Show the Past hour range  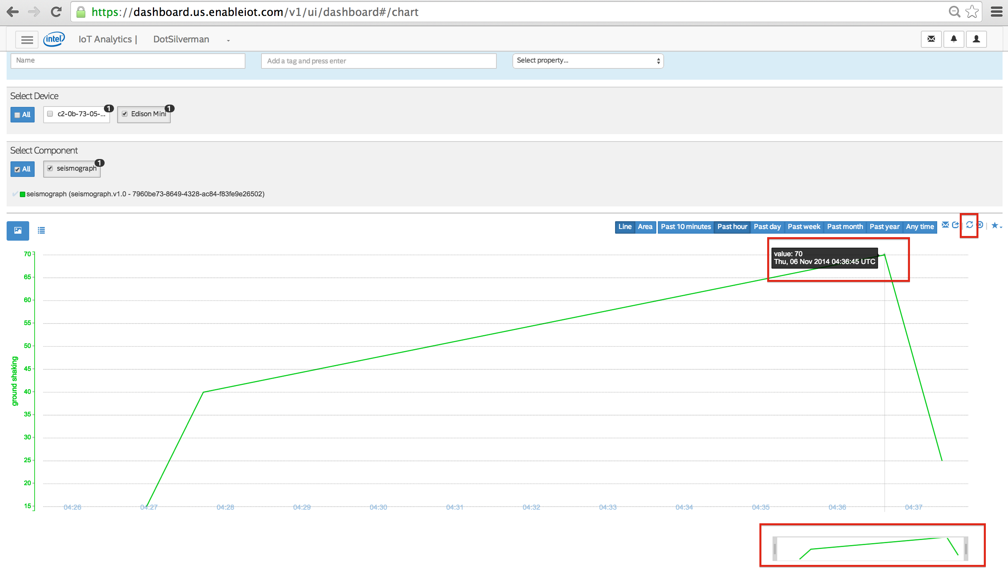(x=732, y=227)
